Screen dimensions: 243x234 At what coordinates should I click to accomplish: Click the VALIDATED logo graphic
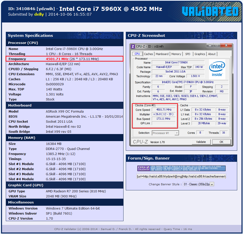click(210, 11)
